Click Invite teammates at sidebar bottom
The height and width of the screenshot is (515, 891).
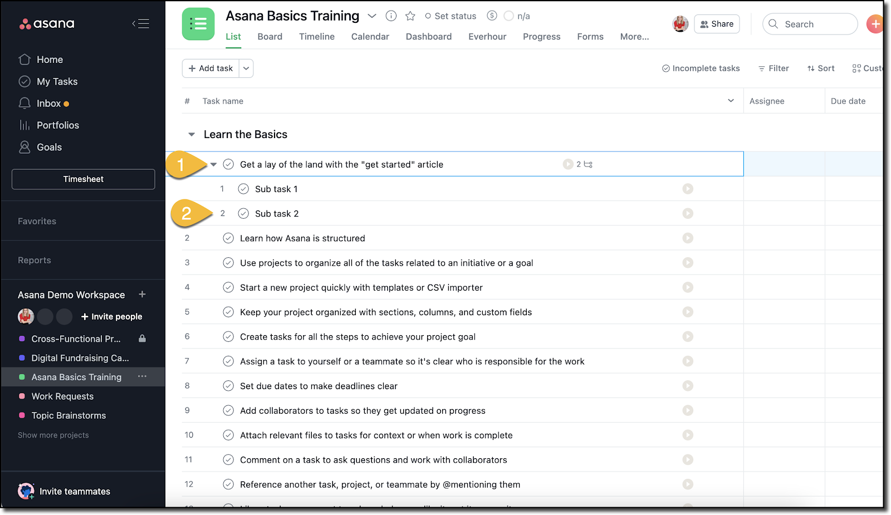pos(64,491)
